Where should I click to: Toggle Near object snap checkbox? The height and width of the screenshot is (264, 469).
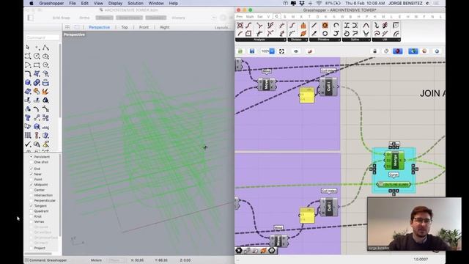(x=31, y=174)
